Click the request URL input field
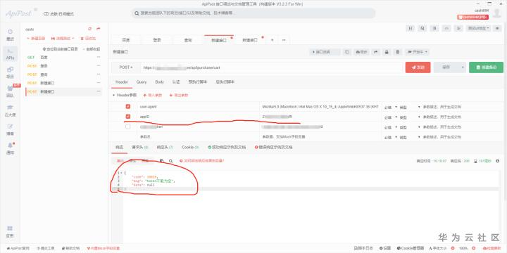 [x=272, y=67]
